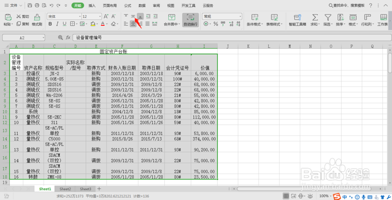Click the red font color A swatch
This screenshot has height=200, width=392.
pyautogui.click(x=103, y=24)
